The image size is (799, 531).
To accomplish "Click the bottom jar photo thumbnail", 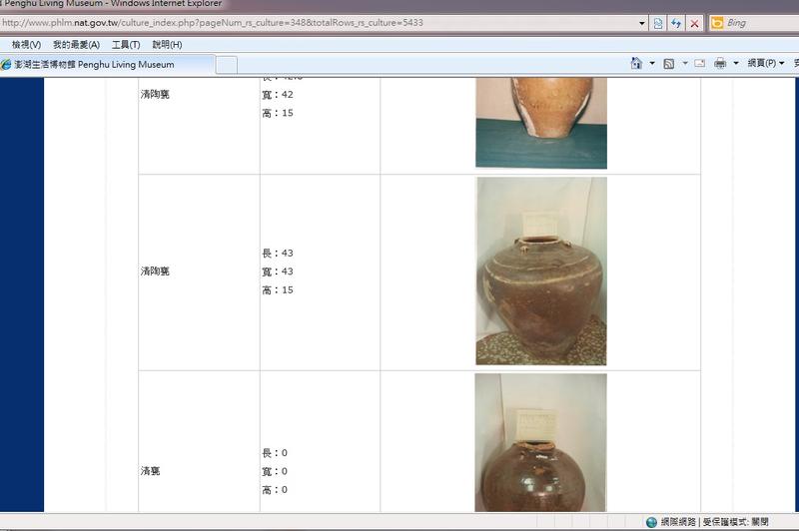I will (540, 442).
